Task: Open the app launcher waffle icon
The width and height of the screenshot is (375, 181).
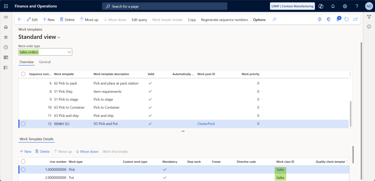Action: (6, 6)
